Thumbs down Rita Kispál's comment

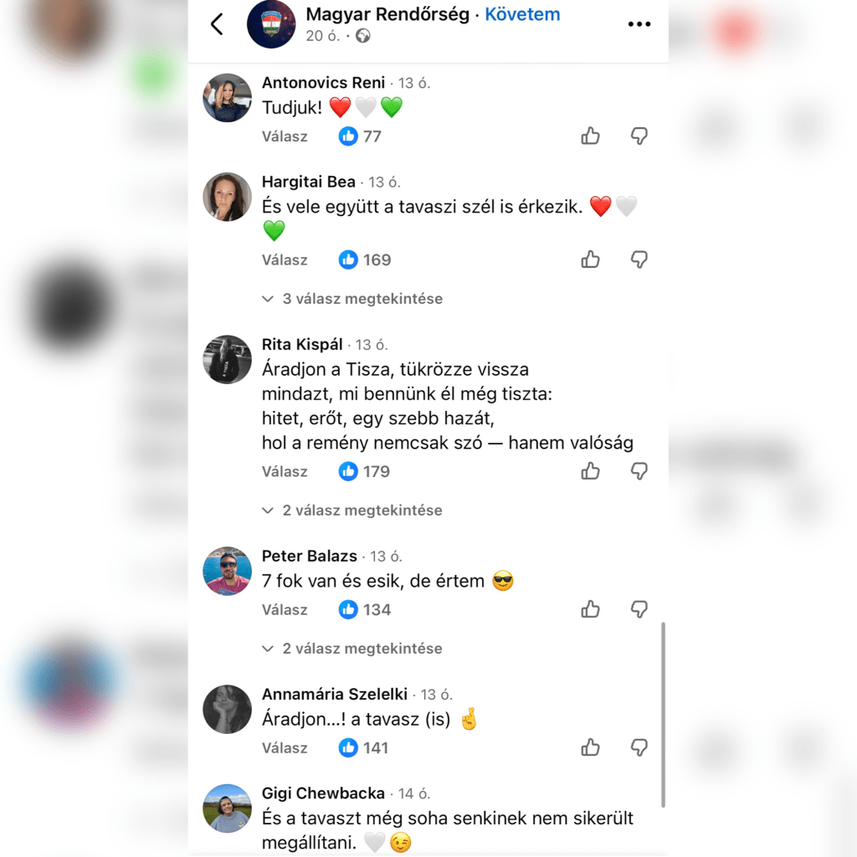click(639, 470)
